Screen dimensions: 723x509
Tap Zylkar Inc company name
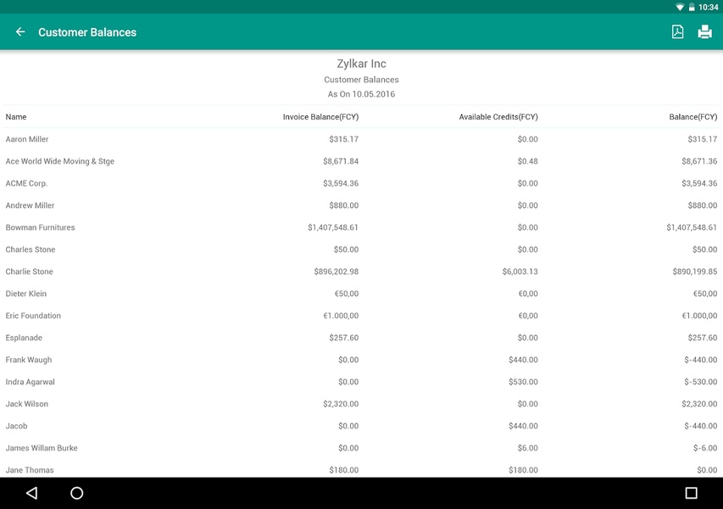click(x=361, y=64)
